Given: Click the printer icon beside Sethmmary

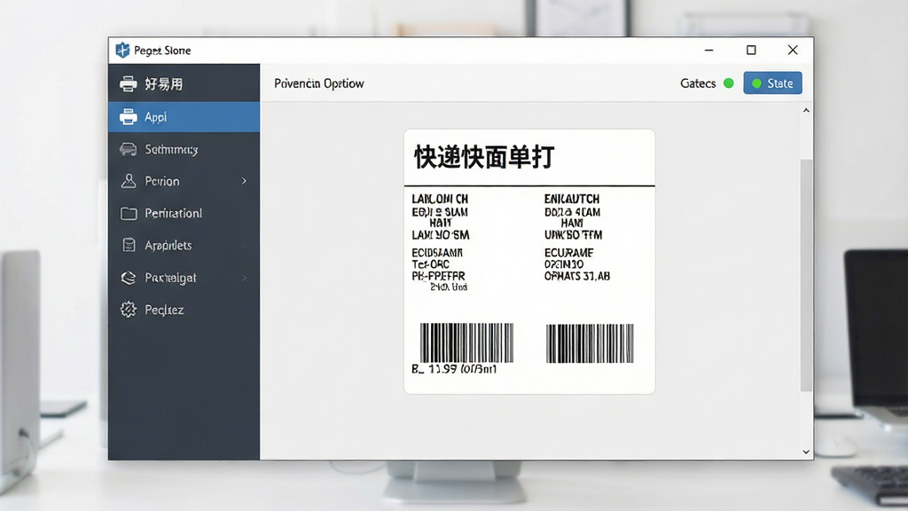Looking at the screenshot, I should point(129,149).
